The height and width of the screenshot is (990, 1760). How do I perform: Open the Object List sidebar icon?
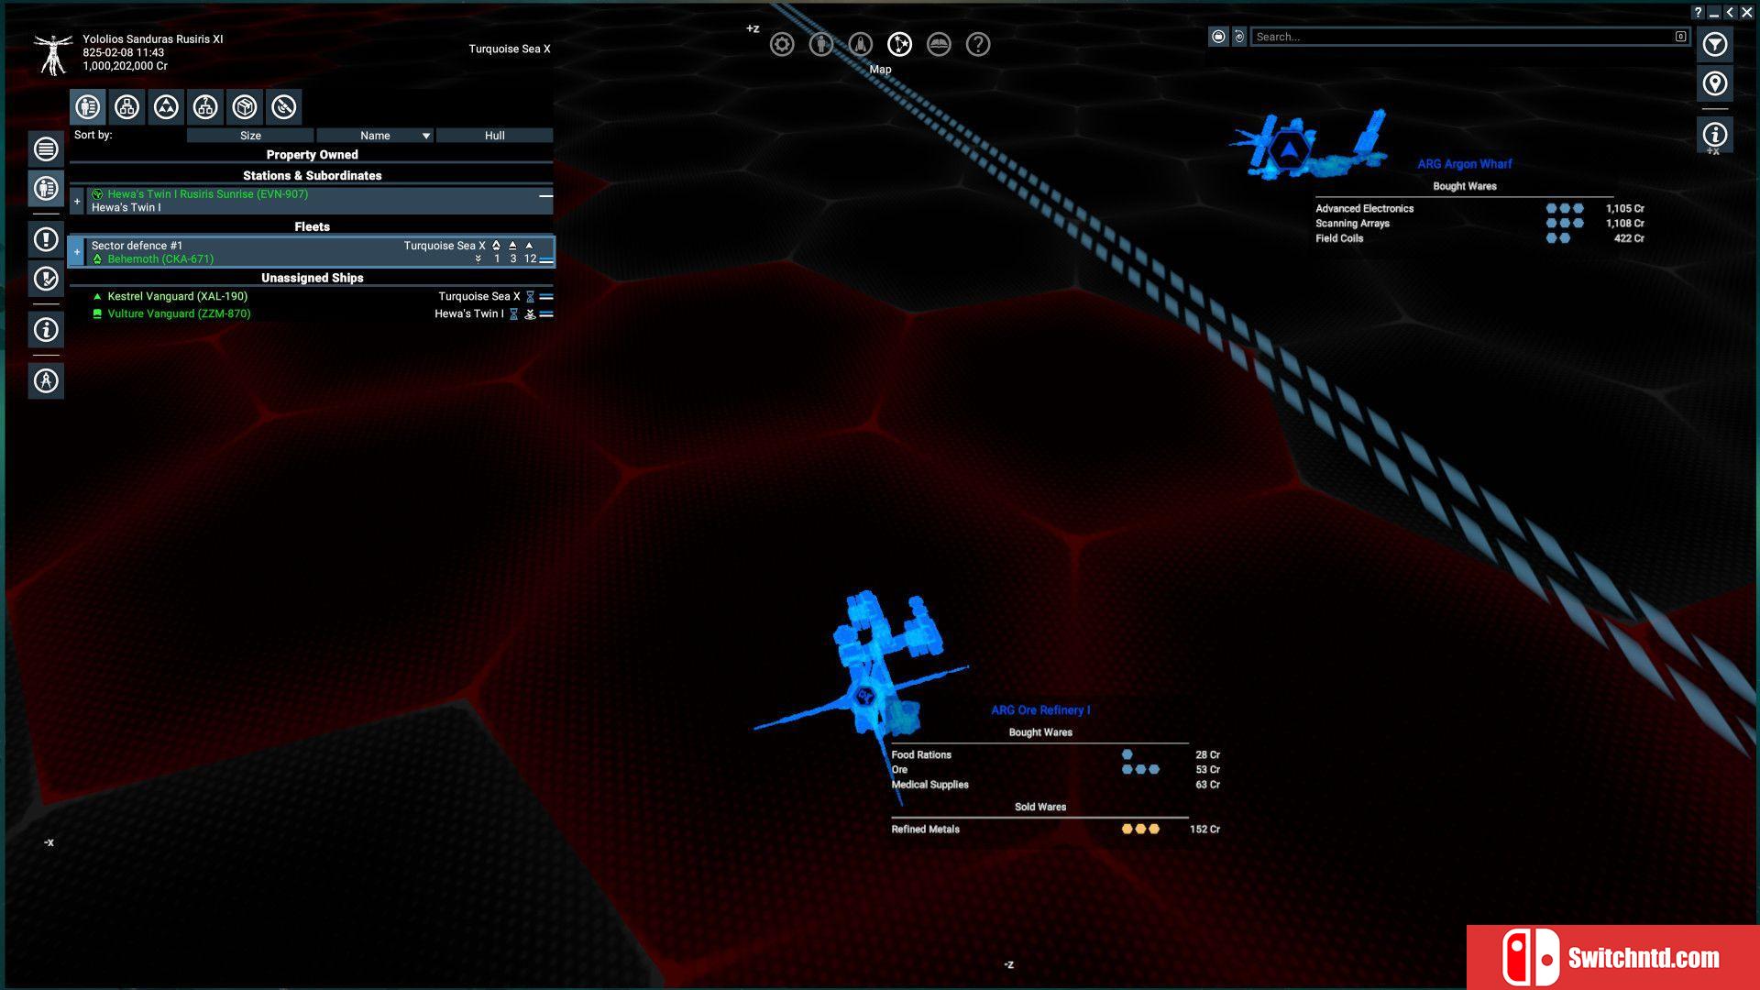click(46, 148)
